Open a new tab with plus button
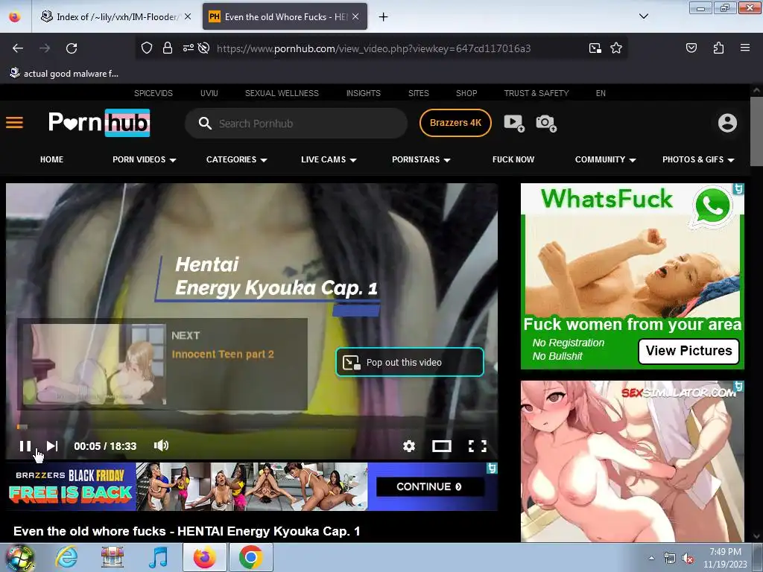763x572 pixels. click(x=384, y=17)
